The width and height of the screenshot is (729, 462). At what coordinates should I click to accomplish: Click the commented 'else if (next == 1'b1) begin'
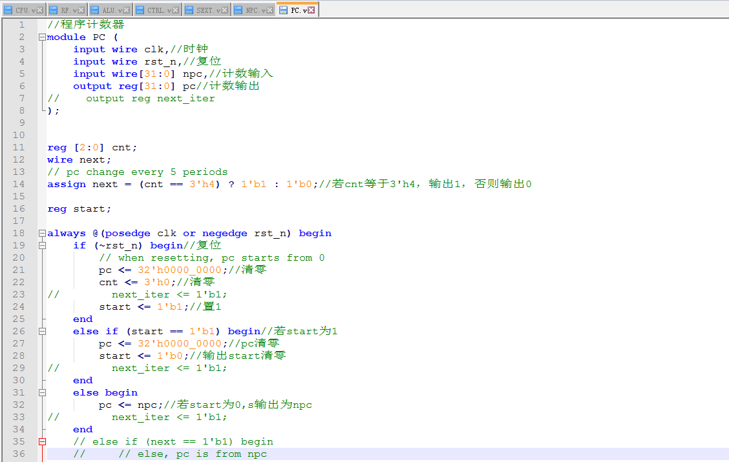tap(183, 442)
